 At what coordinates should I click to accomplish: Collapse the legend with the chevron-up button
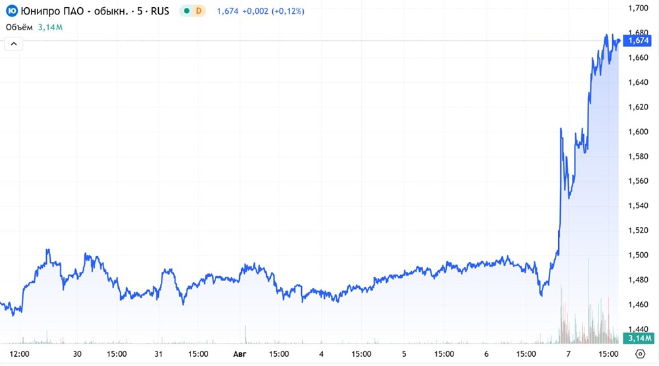[13, 43]
